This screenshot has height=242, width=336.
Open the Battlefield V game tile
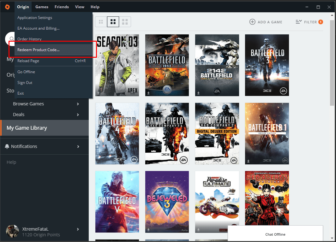tap(117, 202)
